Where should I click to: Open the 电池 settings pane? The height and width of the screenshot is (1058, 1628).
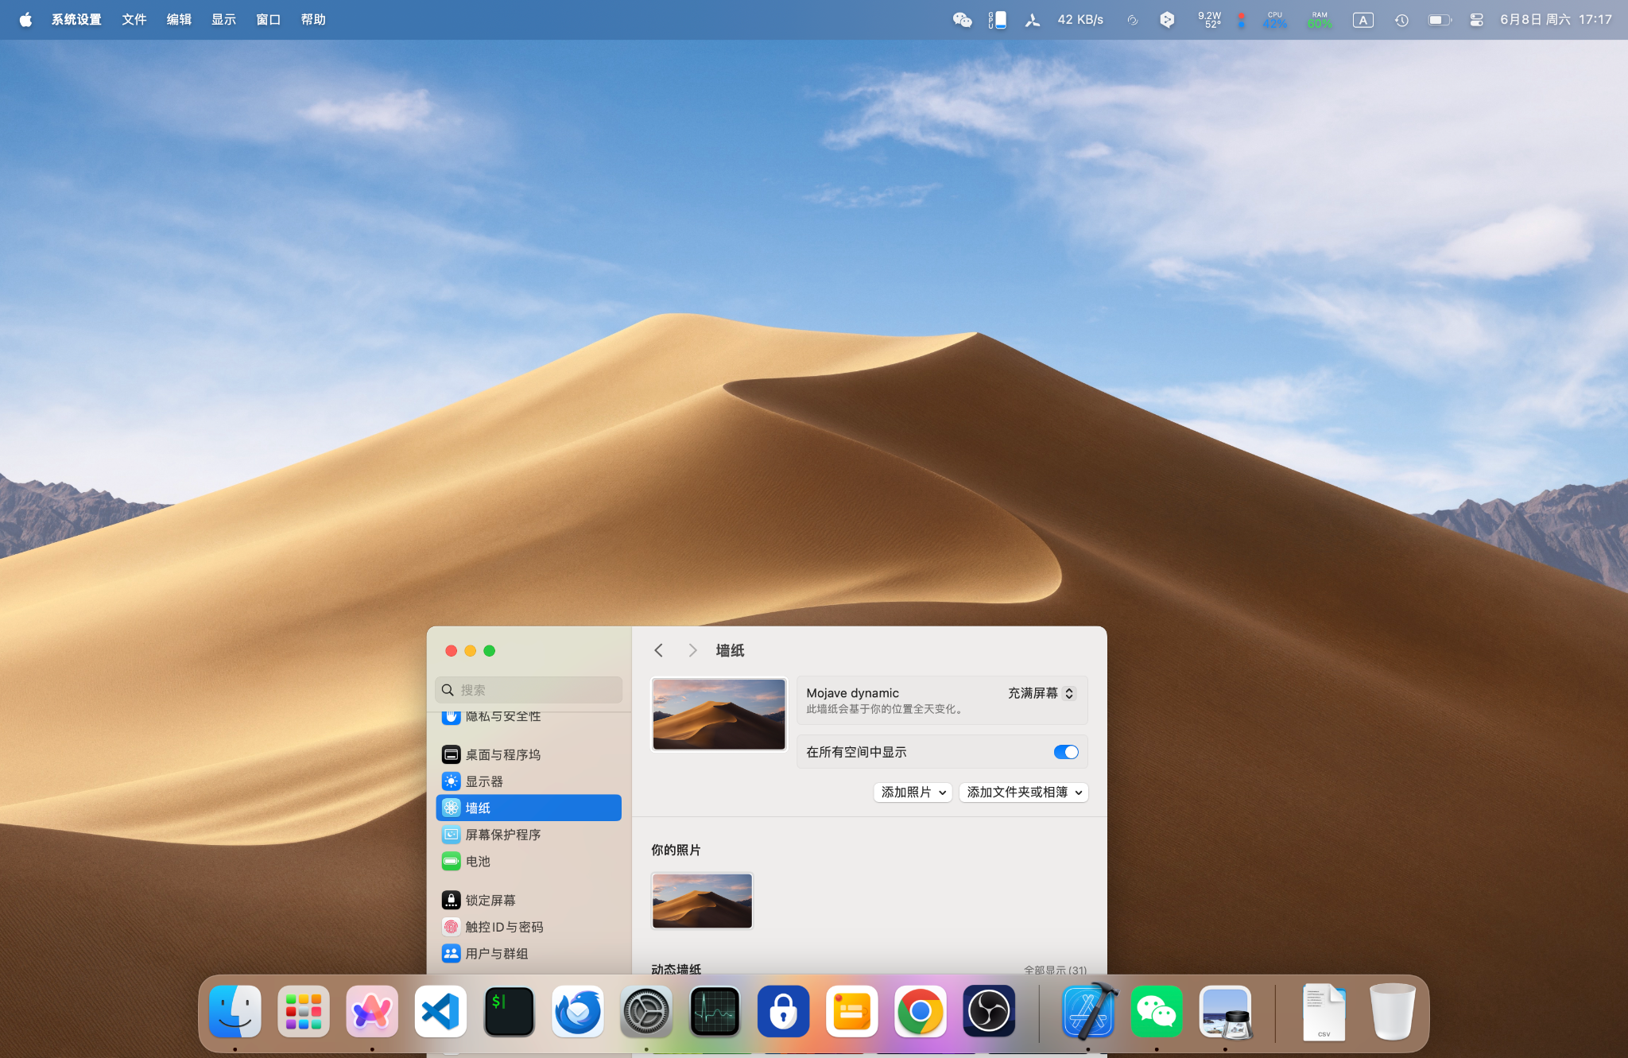click(x=478, y=861)
